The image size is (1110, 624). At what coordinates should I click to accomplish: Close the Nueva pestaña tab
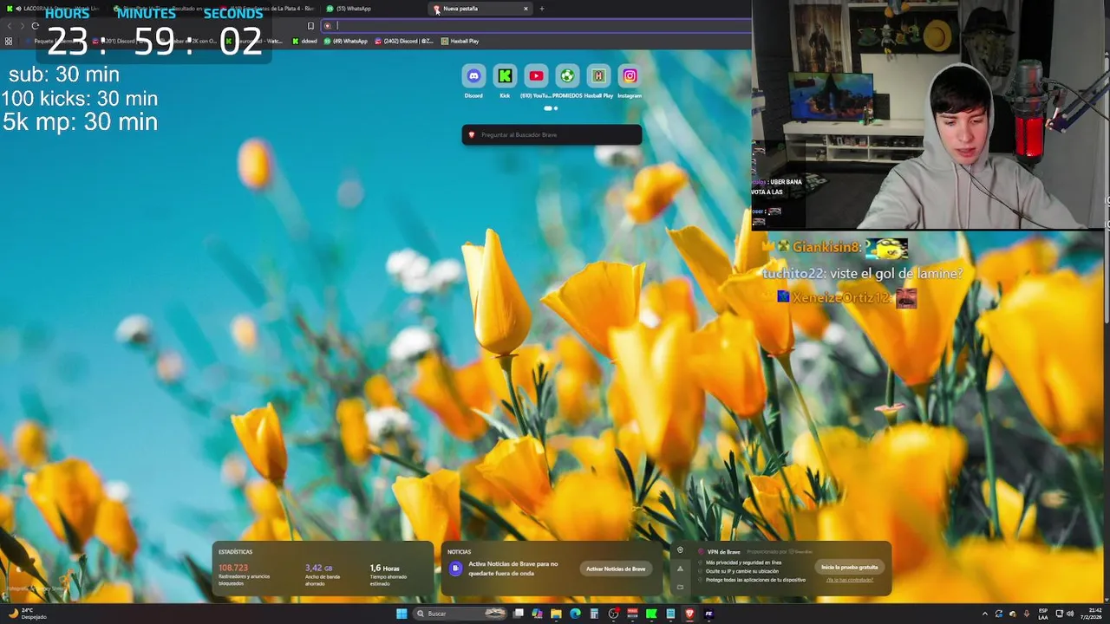(526, 9)
